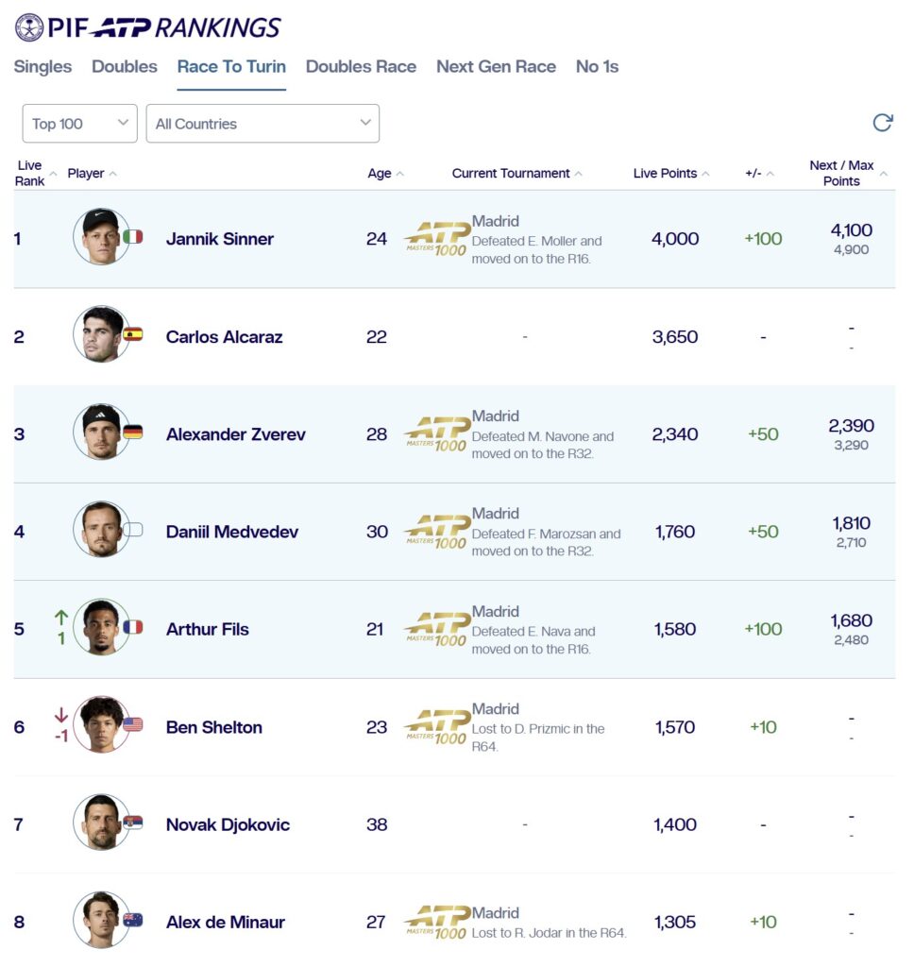Image resolution: width=914 pixels, height=967 pixels.
Task: Open Daniil Medvedev's player page
Action: point(232,532)
